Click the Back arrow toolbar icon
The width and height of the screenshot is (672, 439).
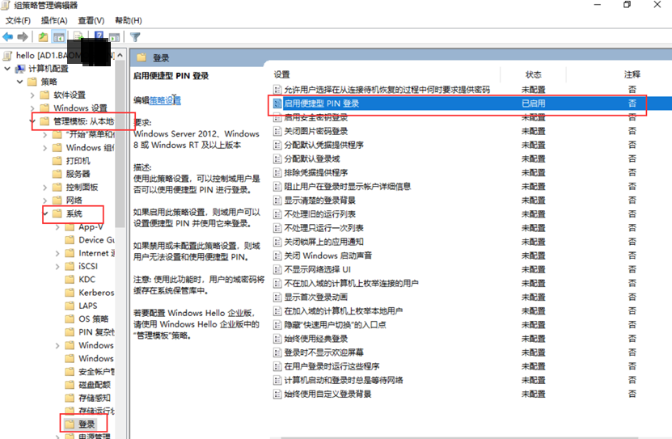8,37
